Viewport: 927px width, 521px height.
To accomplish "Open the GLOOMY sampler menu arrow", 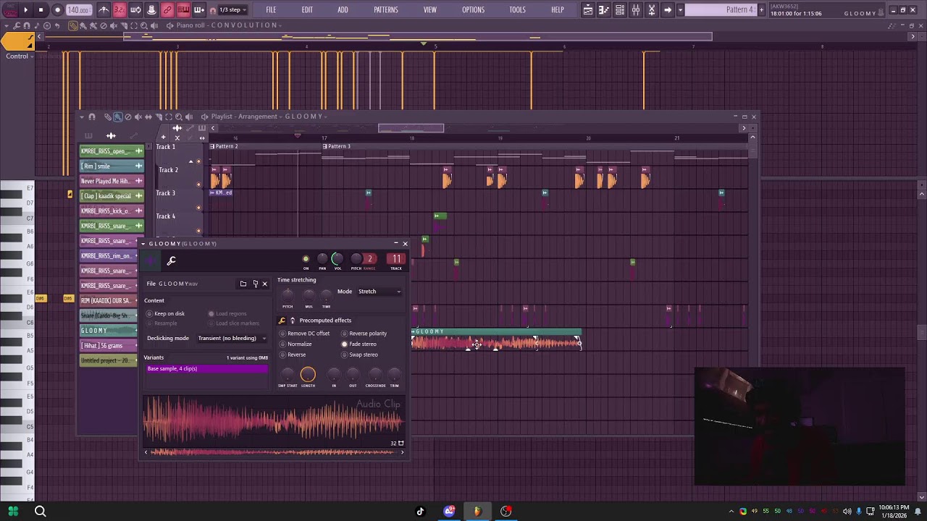I will pyautogui.click(x=143, y=244).
